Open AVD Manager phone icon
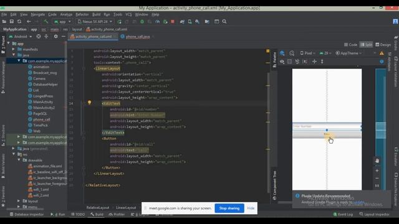Viewport: 399px width, 224px height. pyautogui.click(x=190, y=22)
